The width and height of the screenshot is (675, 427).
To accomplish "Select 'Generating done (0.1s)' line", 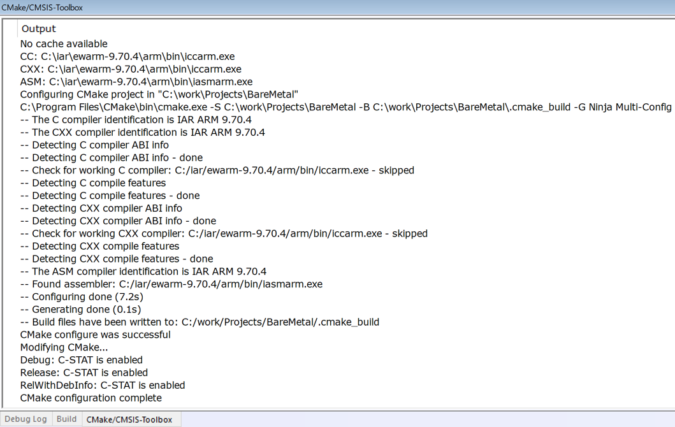I will point(80,310).
